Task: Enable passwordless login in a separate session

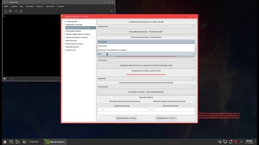Action: pos(108,101)
